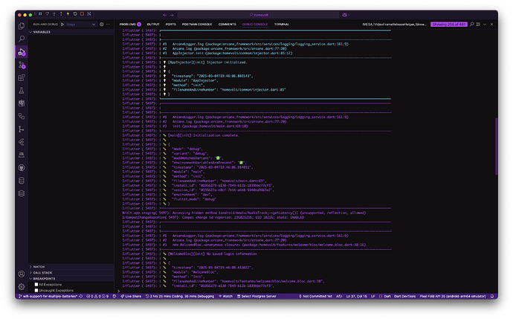Open Dart DevTools from status bar
The image size is (513, 319).
click(404, 296)
